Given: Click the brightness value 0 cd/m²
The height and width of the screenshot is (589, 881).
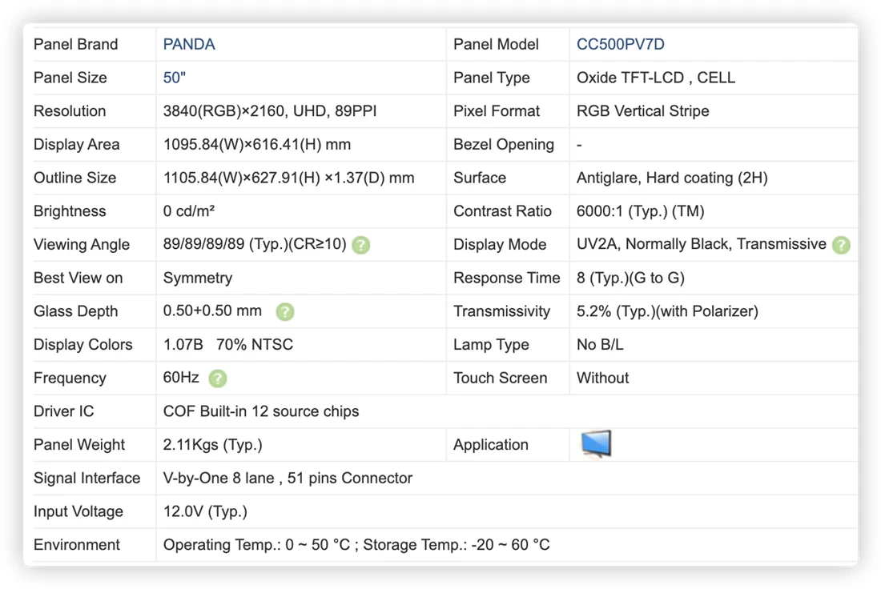Looking at the screenshot, I should point(189,211).
